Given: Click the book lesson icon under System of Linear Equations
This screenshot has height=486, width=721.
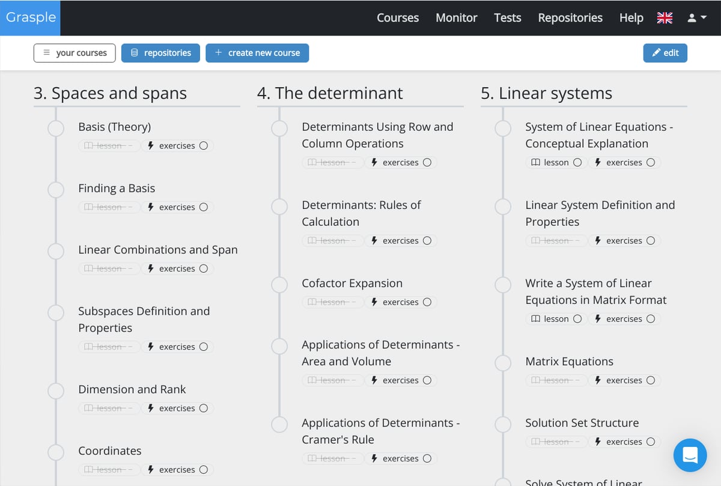Looking at the screenshot, I should (x=535, y=163).
